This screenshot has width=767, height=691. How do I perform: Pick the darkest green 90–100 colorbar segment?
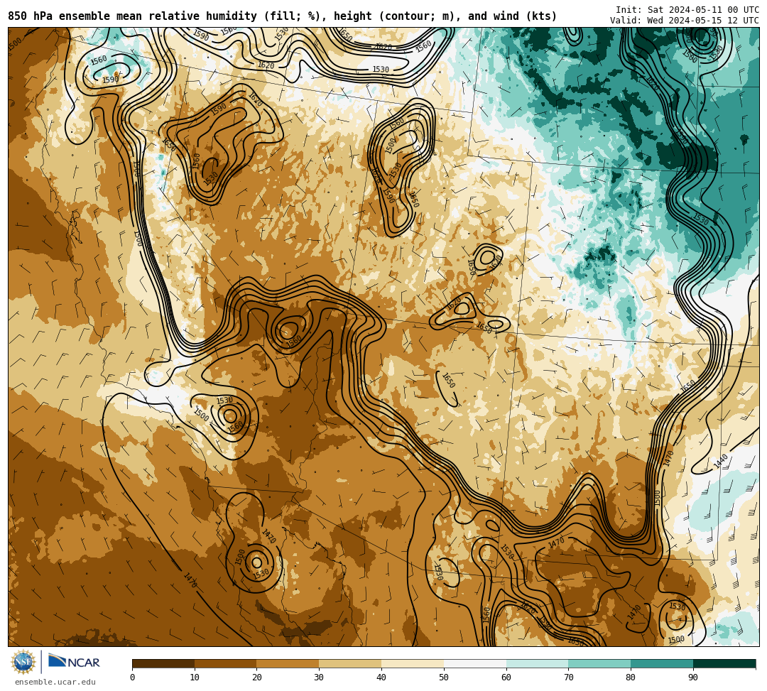(724, 663)
